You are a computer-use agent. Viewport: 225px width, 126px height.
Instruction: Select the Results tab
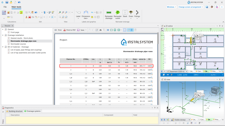7,26
